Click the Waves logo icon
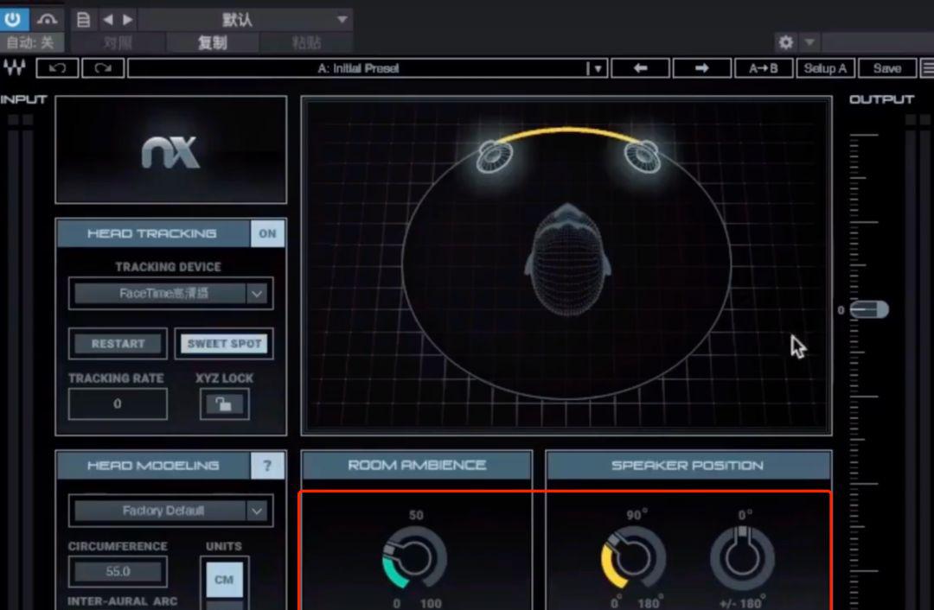This screenshot has height=610, width=934. pos(15,68)
